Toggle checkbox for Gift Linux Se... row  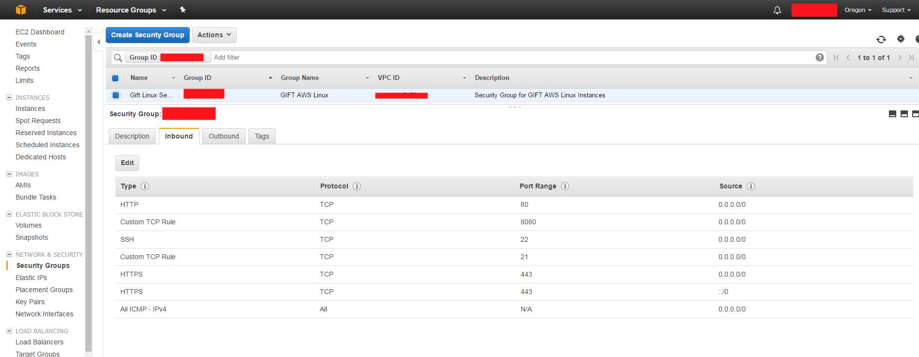pyautogui.click(x=115, y=95)
